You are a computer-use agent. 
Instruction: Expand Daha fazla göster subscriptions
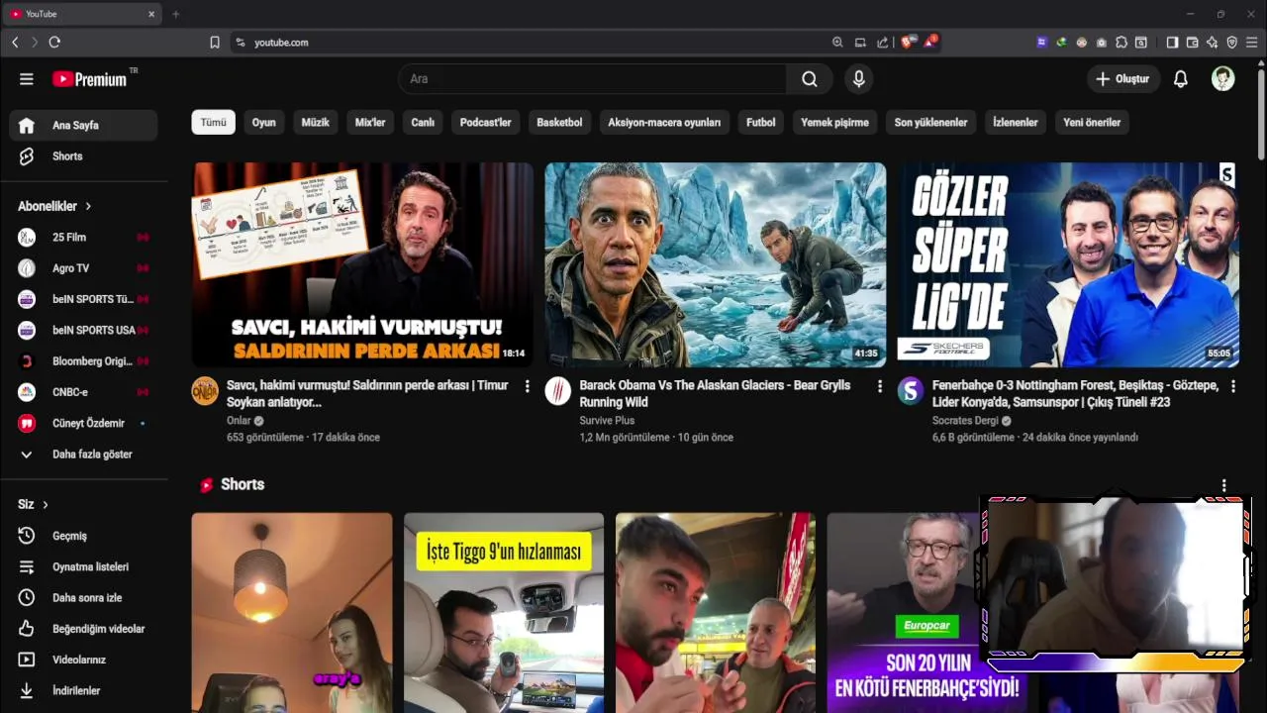tap(83, 455)
